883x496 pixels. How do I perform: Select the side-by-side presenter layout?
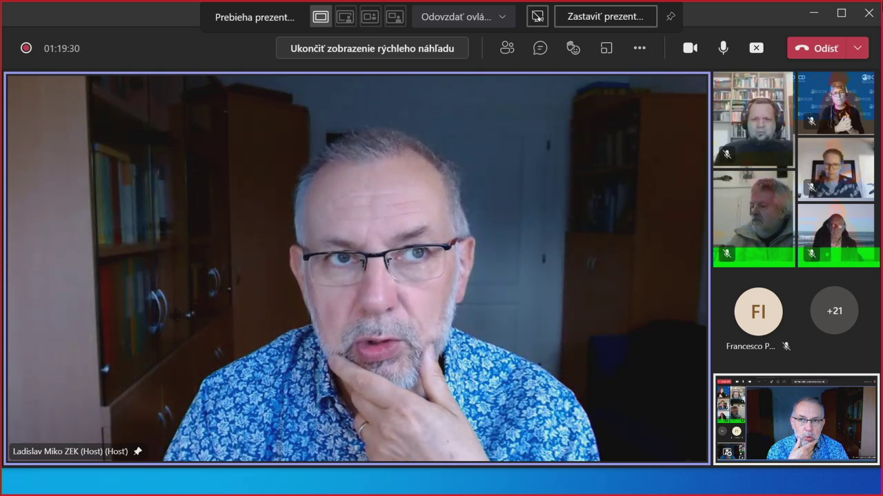tap(370, 17)
